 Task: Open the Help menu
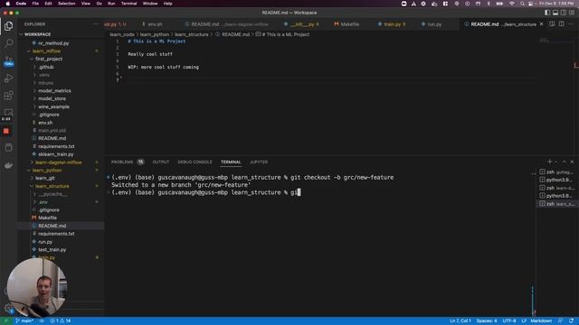(x=167, y=4)
